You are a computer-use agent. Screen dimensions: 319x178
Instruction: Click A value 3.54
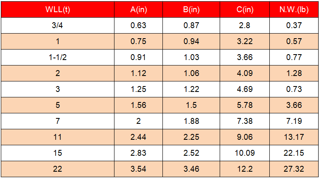(x=138, y=169)
